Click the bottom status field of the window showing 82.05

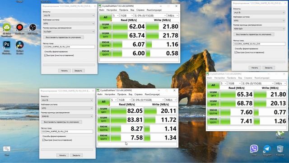coord(137,144)
